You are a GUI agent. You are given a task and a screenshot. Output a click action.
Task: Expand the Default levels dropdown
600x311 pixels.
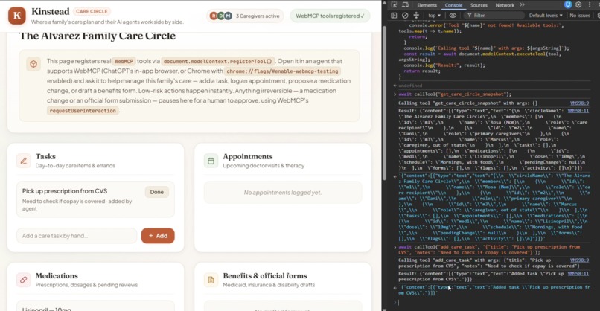[546, 16]
